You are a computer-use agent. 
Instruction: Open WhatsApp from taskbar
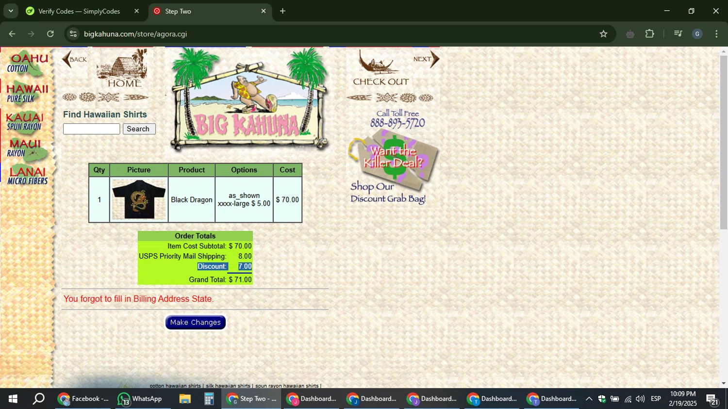(140, 399)
